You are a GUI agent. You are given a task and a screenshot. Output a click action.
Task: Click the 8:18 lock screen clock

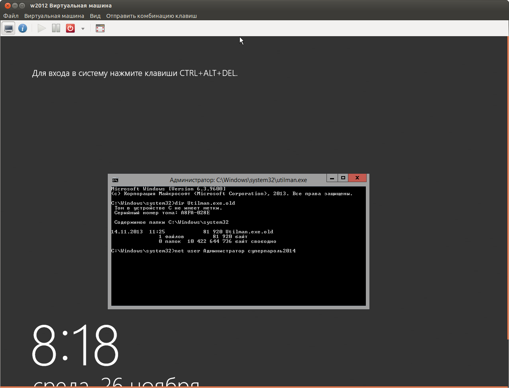(75, 345)
